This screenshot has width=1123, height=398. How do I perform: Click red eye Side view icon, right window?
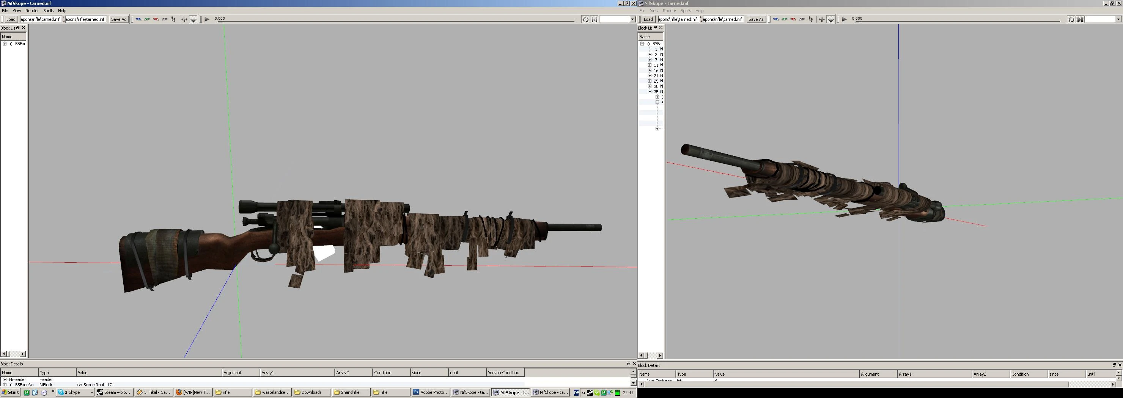click(x=793, y=19)
